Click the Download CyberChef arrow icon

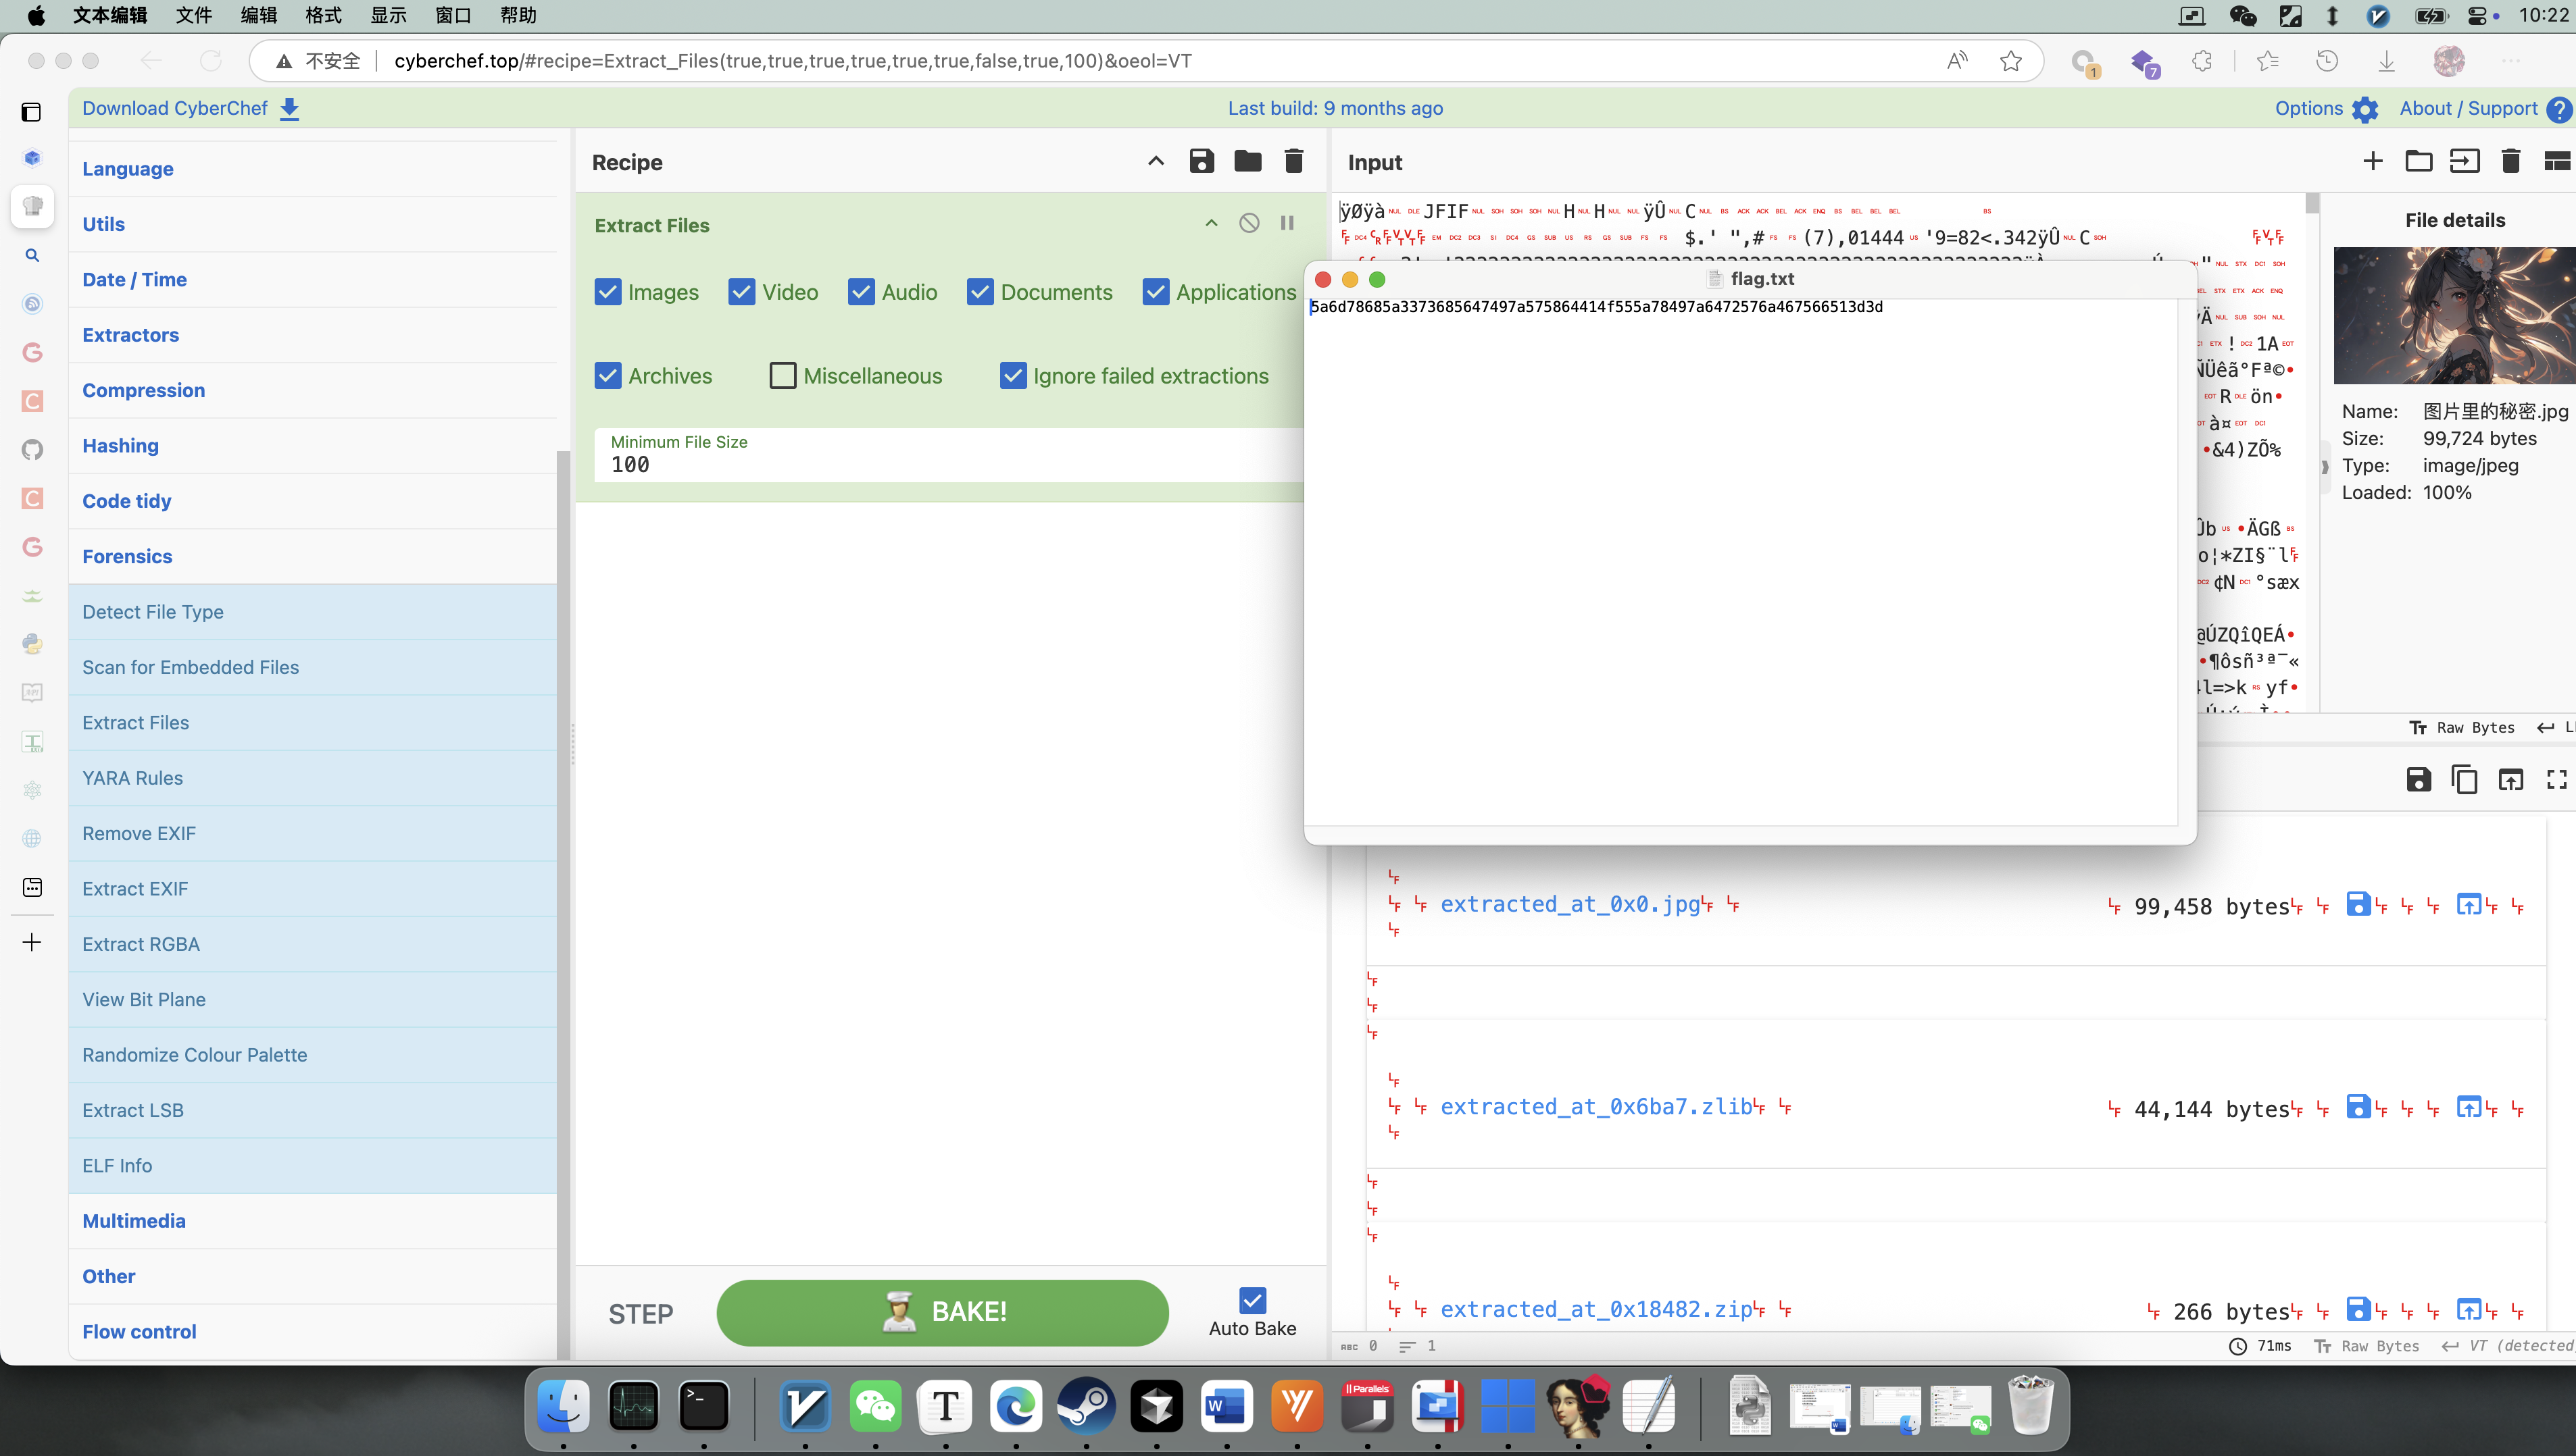289,109
